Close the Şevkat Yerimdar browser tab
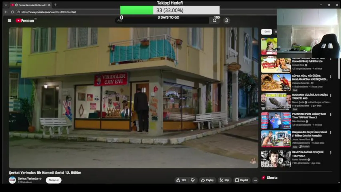This screenshot has width=341, height=192. (x=49, y=5)
